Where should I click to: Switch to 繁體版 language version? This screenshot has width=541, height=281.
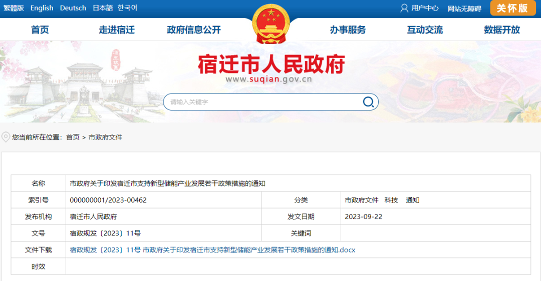(x=14, y=8)
